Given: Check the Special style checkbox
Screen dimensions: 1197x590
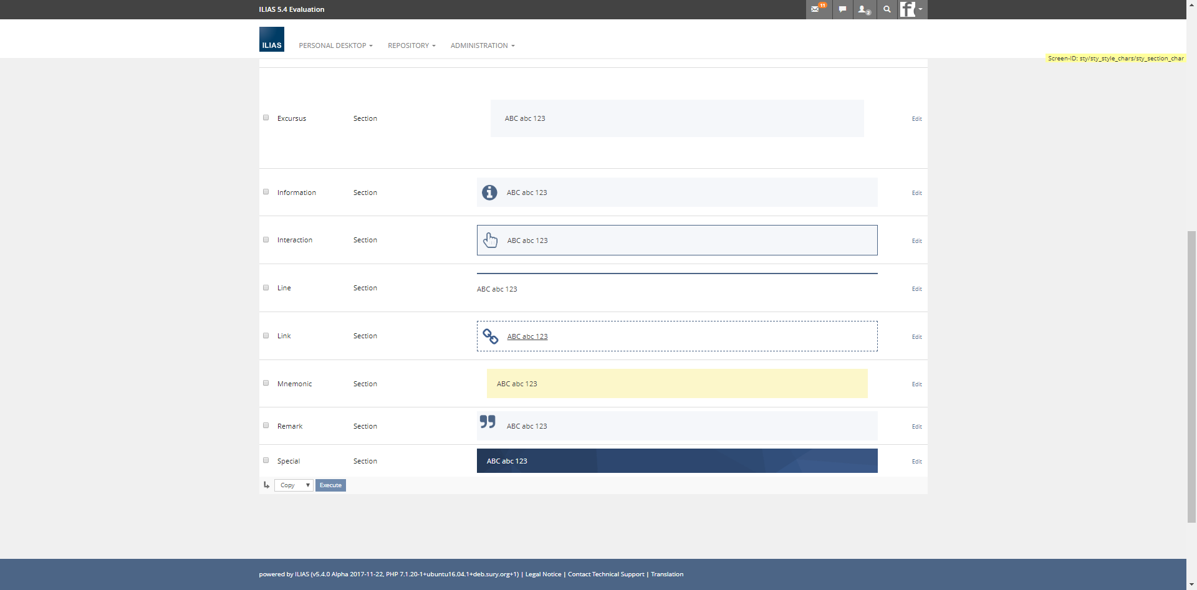Looking at the screenshot, I should coord(266,460).
